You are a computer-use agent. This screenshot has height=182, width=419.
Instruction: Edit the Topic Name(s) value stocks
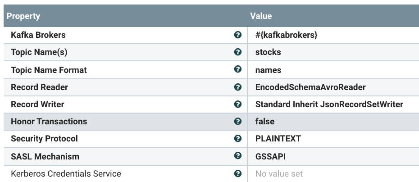pos(268,52)
